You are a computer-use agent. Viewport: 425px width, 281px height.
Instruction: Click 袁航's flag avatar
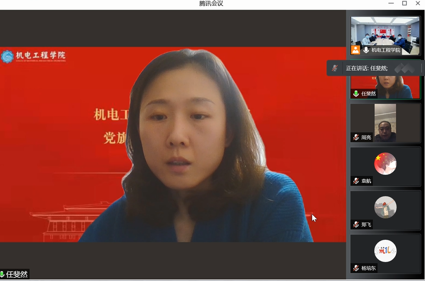pos(385,164)
